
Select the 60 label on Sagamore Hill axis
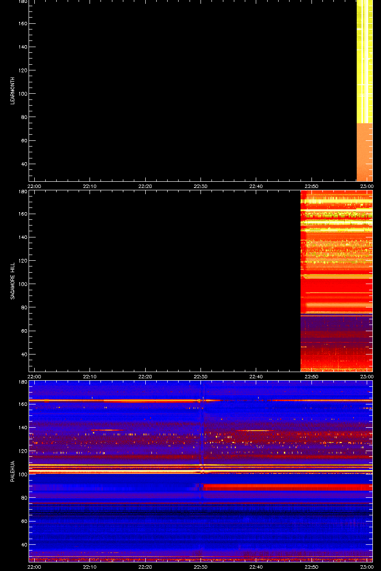[x=24, y=331]
